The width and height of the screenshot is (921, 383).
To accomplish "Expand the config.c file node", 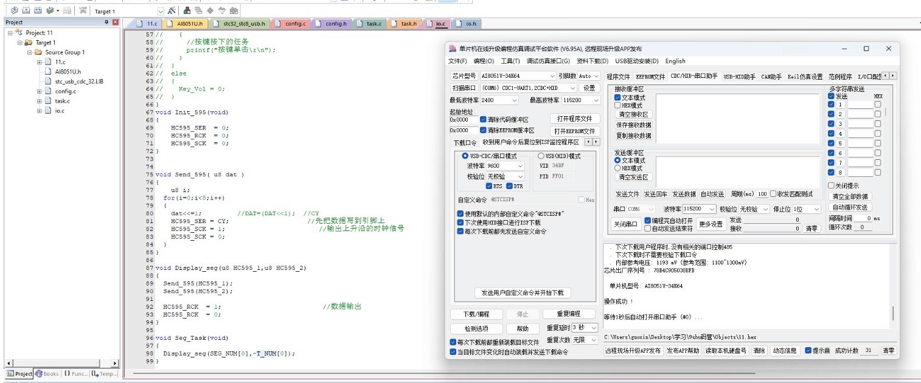I will coord(40,91).
